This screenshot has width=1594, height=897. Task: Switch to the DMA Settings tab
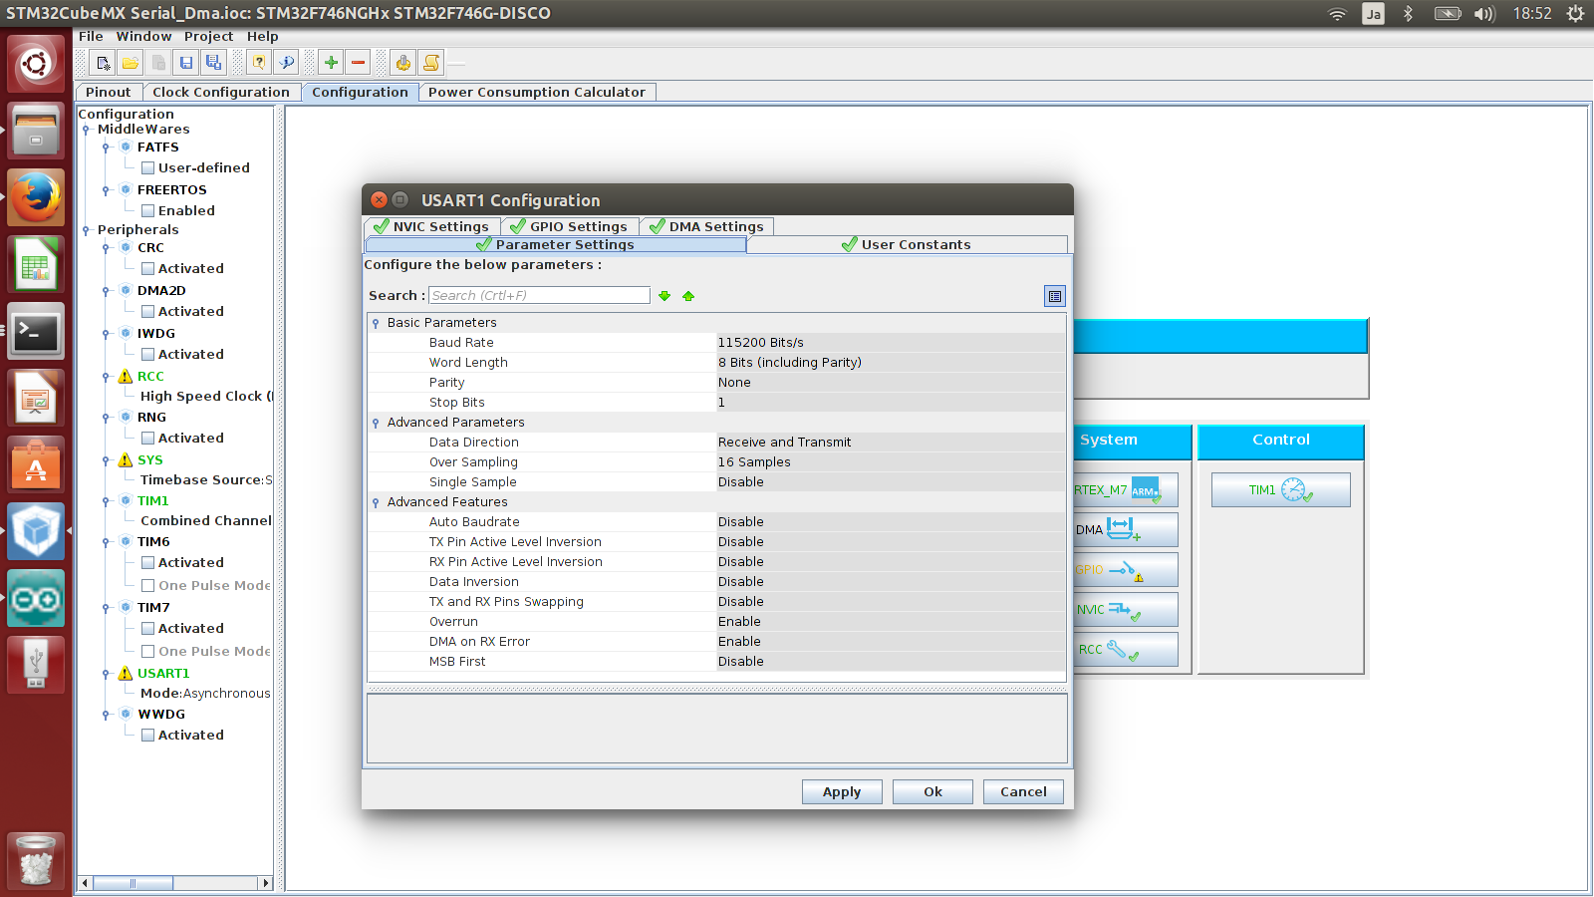pyautogui.click(x=707, y=226)
